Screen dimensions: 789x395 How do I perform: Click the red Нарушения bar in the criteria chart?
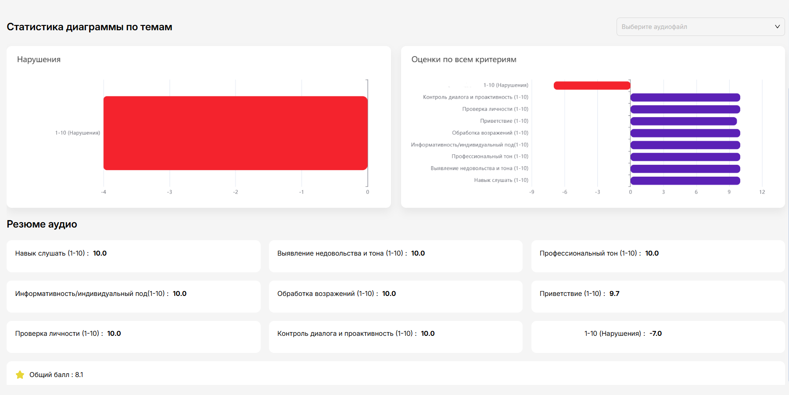(592, 85)
